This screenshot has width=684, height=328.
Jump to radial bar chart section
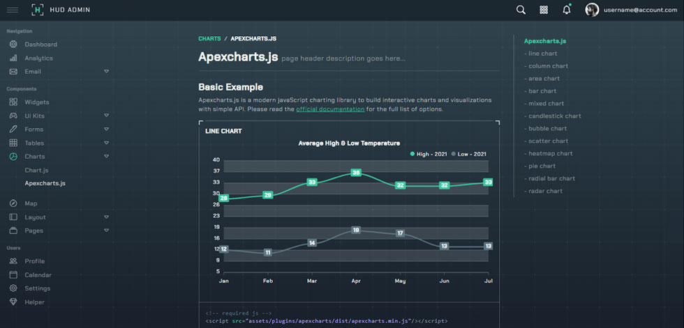point(550,178)
